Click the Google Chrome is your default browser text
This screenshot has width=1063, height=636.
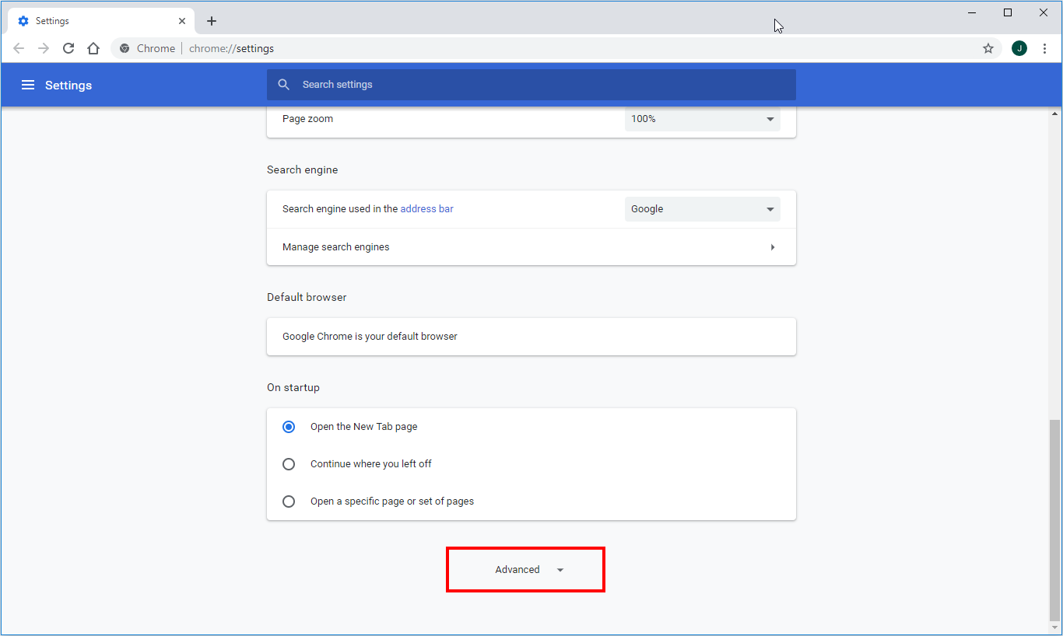pos(370,337)
